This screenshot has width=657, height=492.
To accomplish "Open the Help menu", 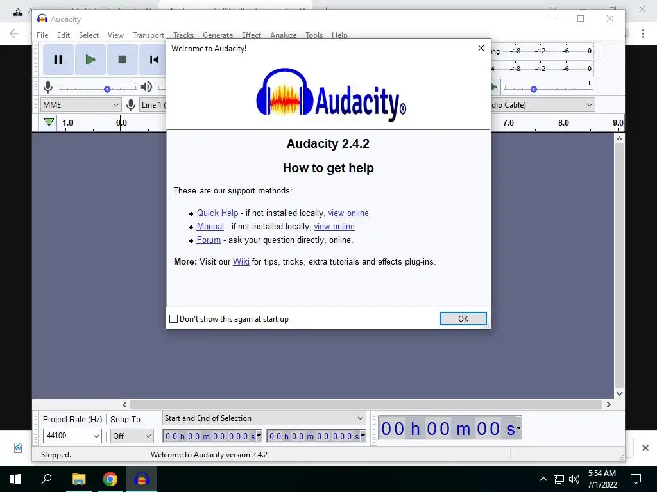I will click(x=340, y=35).
